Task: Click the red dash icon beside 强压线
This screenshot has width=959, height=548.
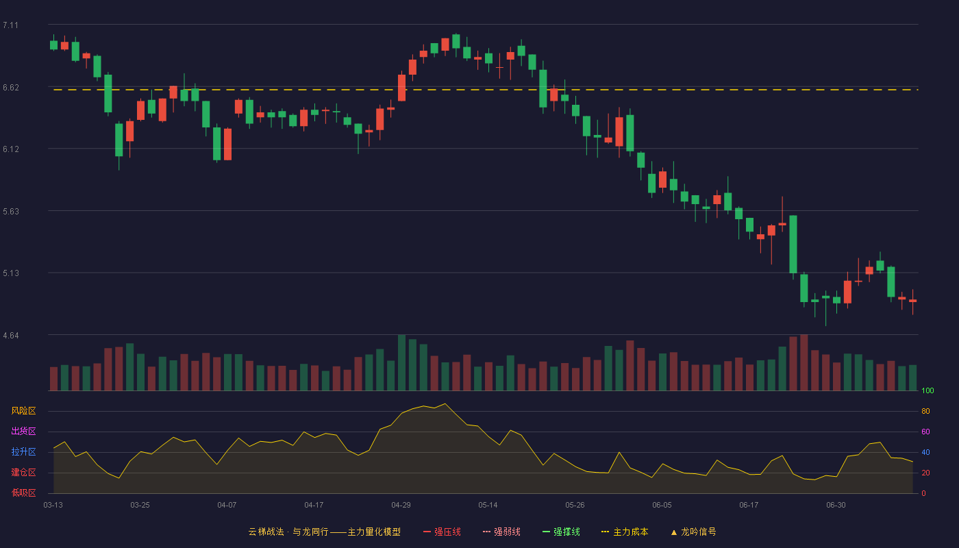Action: (x=427, y=532)
